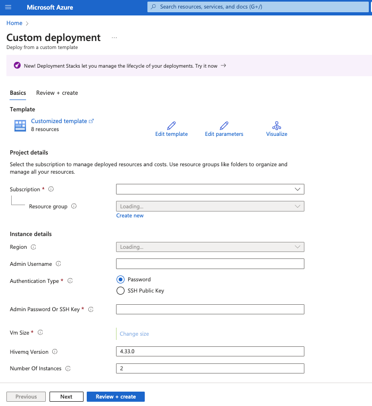The height and width of the screenshot is (406, 372).
Task: Click the Admin Username input field
Action: click(x=210, y=264)
